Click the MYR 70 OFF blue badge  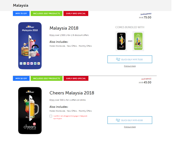pos(21,14)
